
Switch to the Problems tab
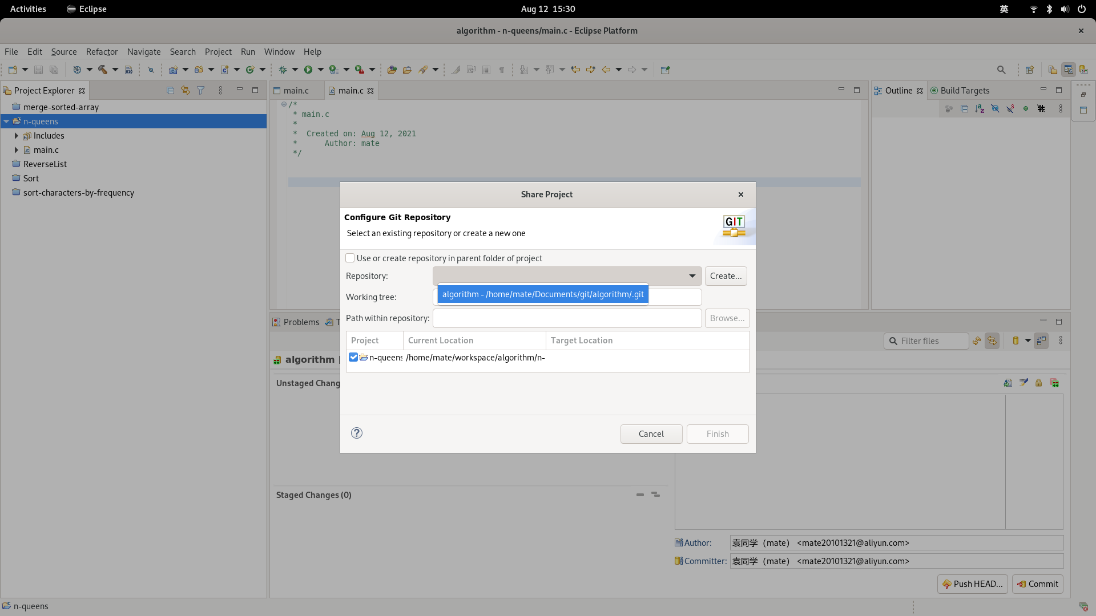tap(296, 322)
